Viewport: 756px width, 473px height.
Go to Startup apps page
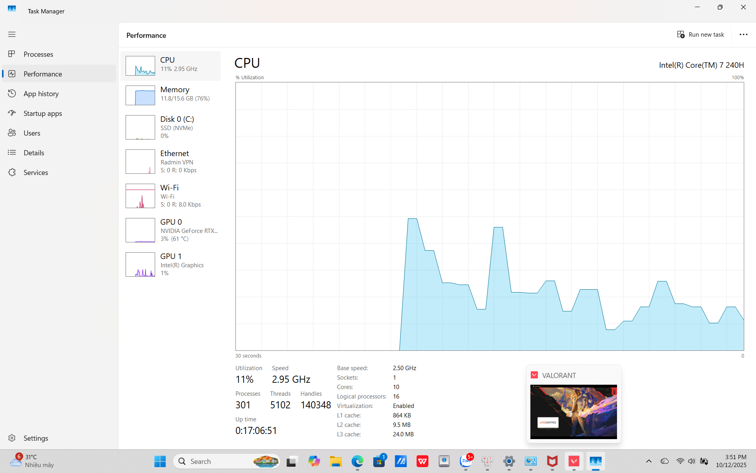click(43, 113)
